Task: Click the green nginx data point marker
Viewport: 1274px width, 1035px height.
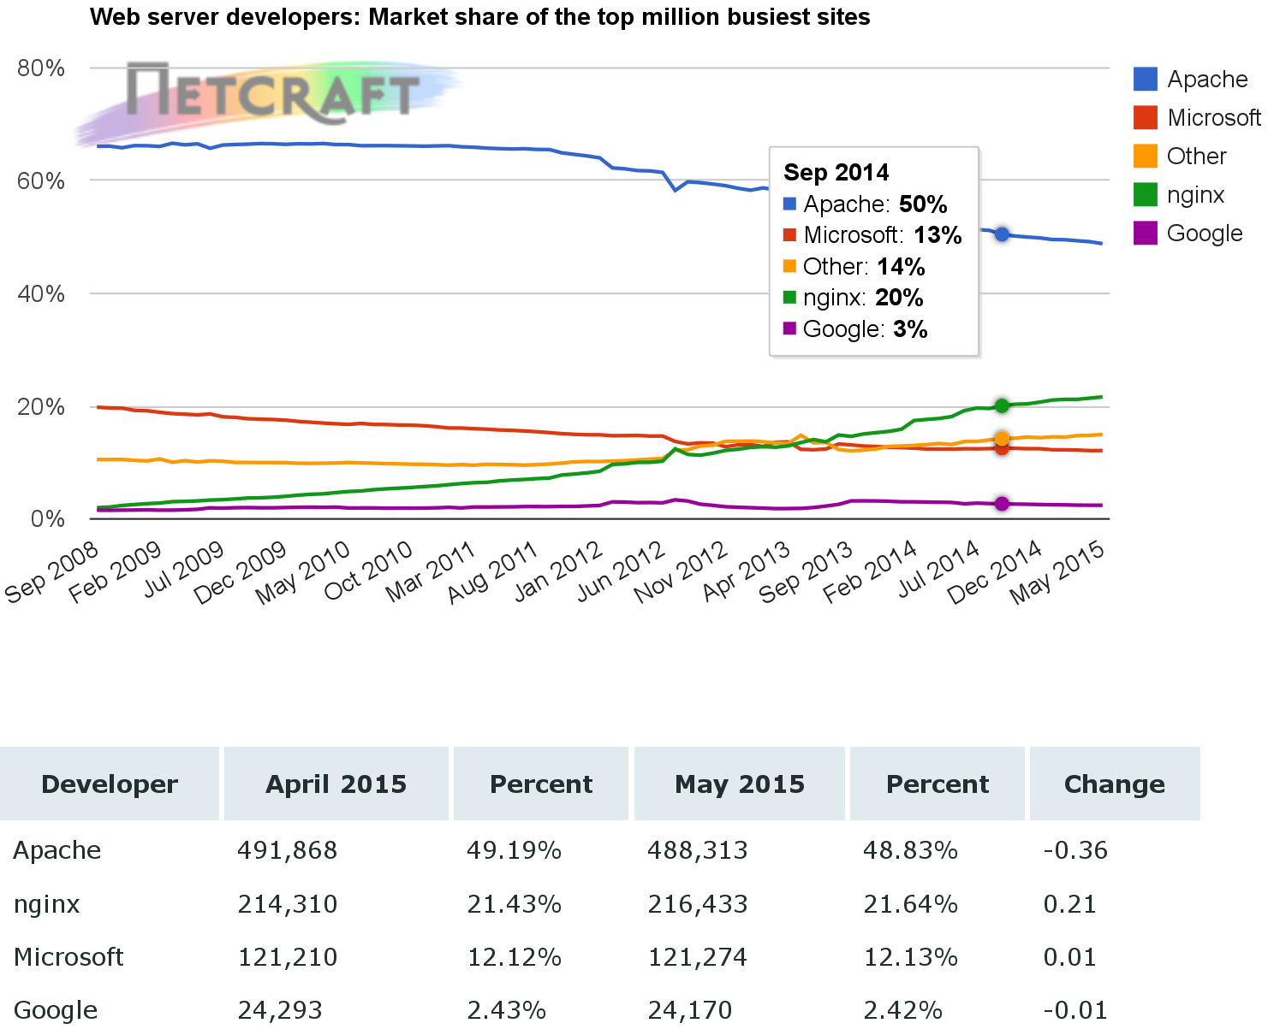Action: (x=1002, y=405)
